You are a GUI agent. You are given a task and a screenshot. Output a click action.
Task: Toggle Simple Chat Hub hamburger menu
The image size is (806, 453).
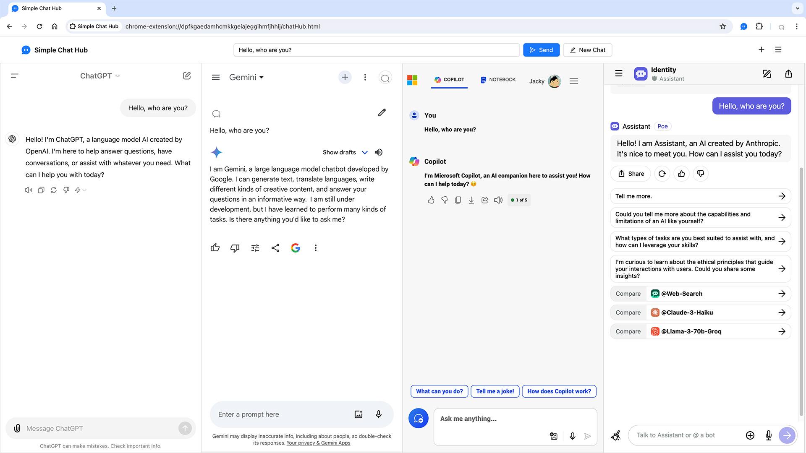780,50
